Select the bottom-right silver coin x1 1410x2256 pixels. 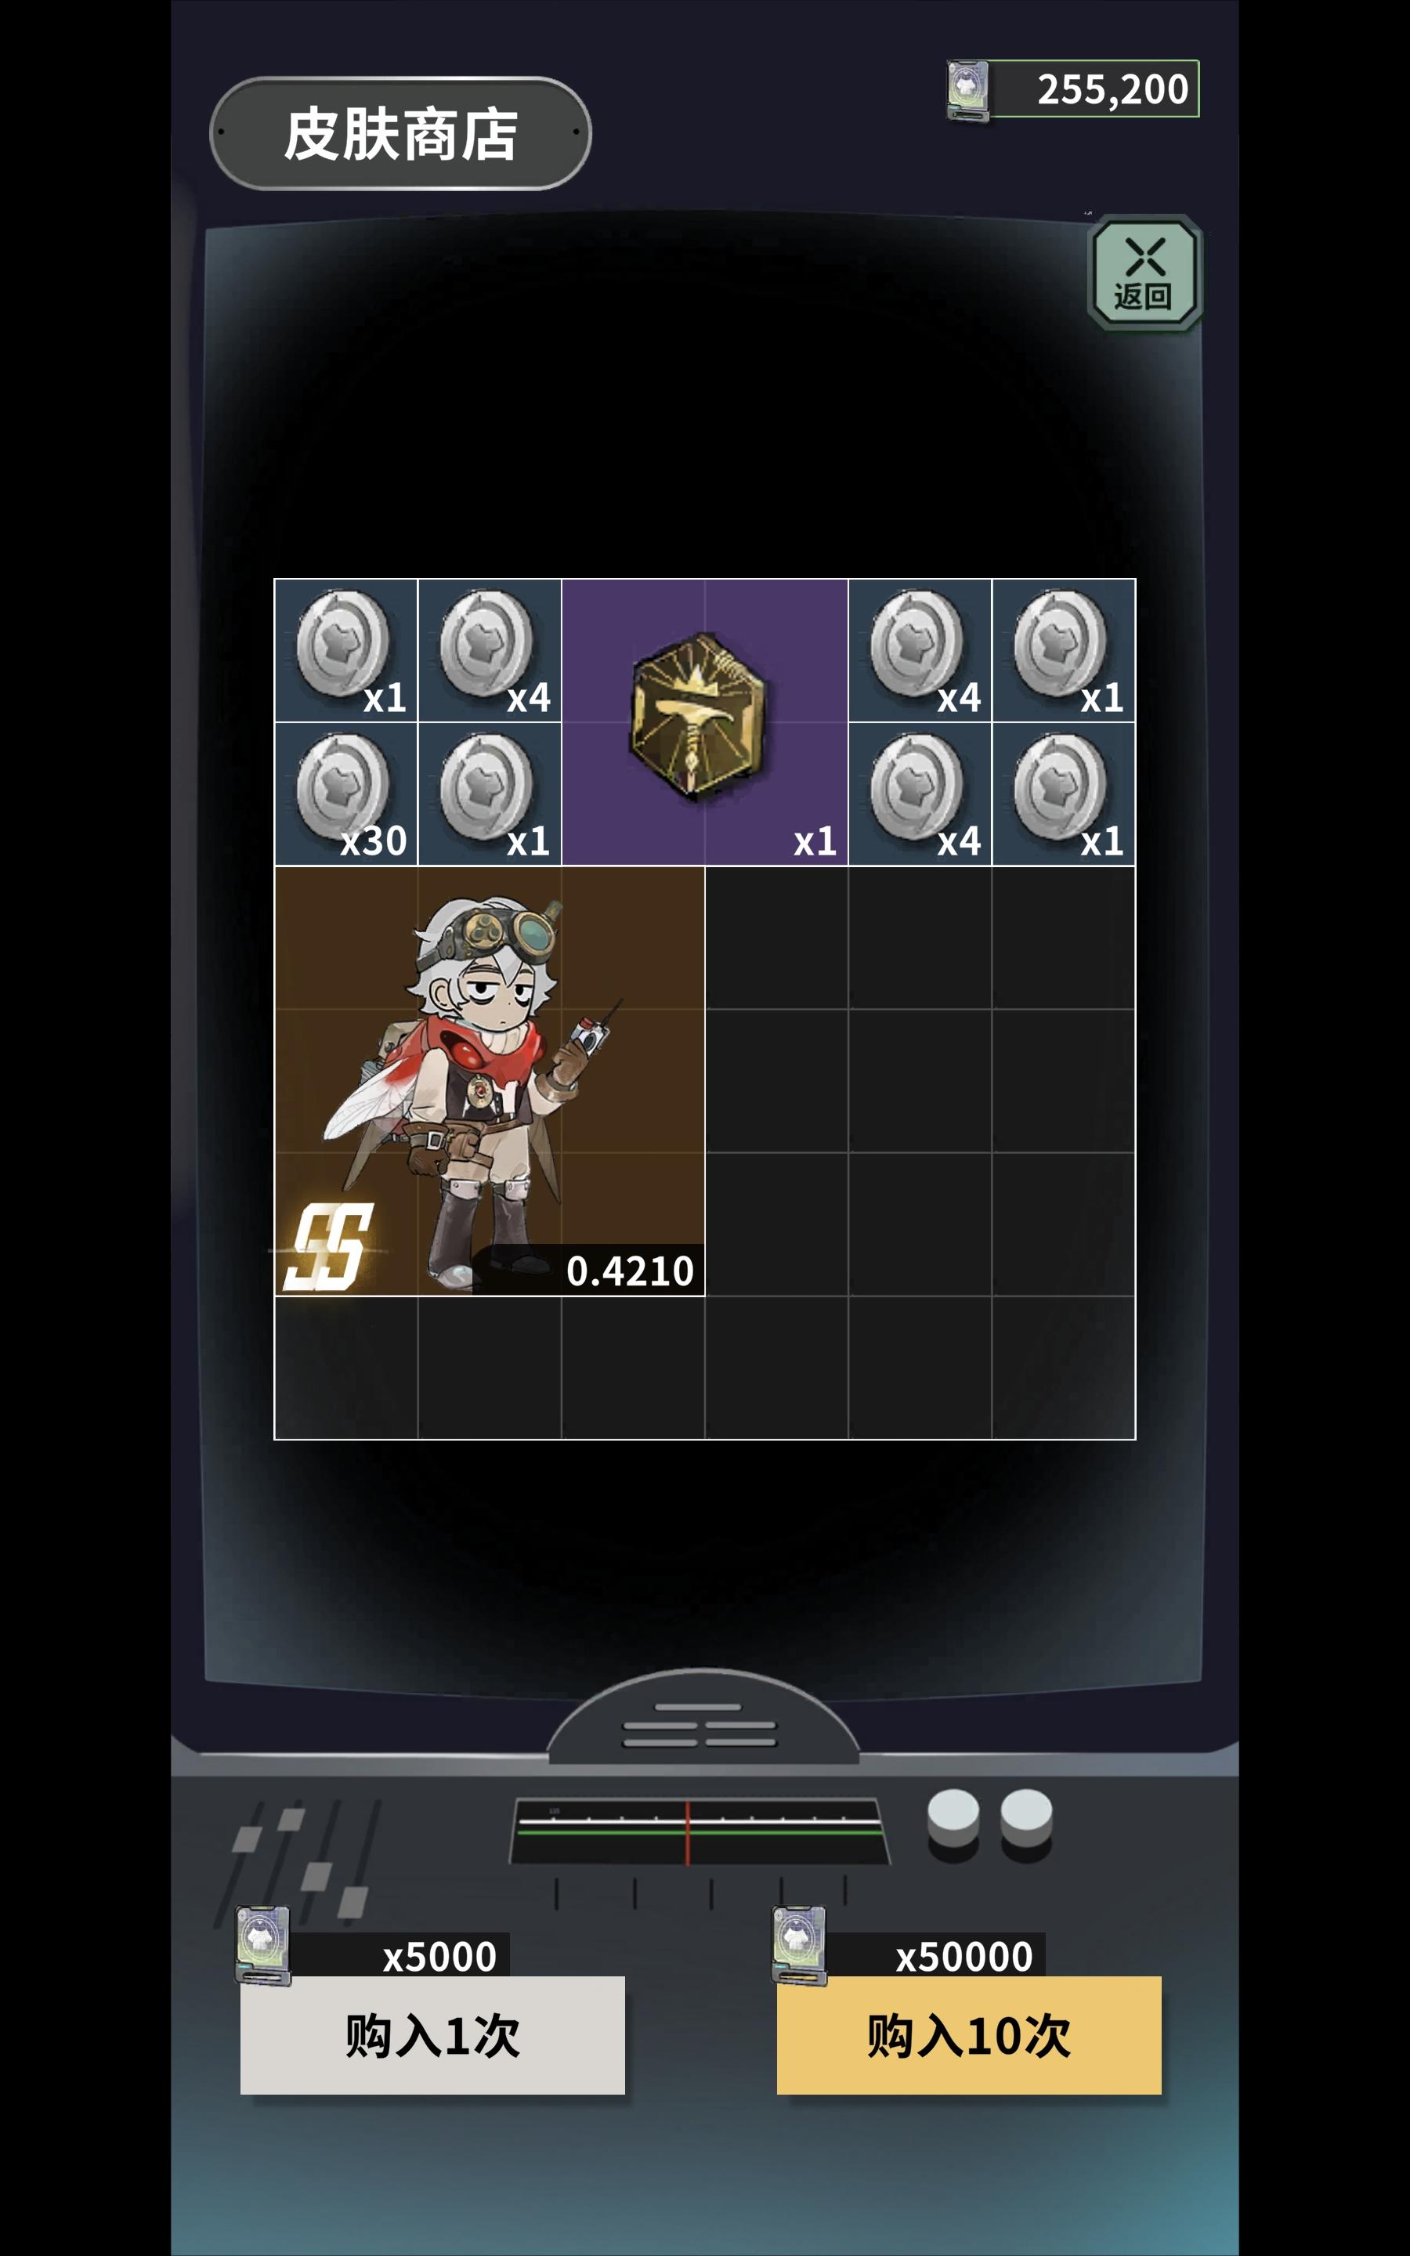1063,794
